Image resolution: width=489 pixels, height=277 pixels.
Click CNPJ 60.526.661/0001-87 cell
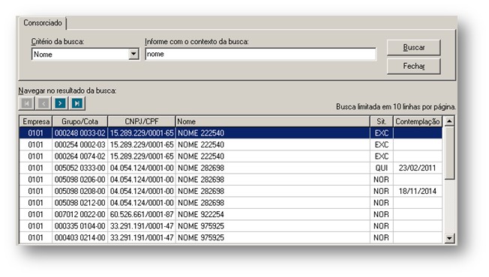click(142, 214)
